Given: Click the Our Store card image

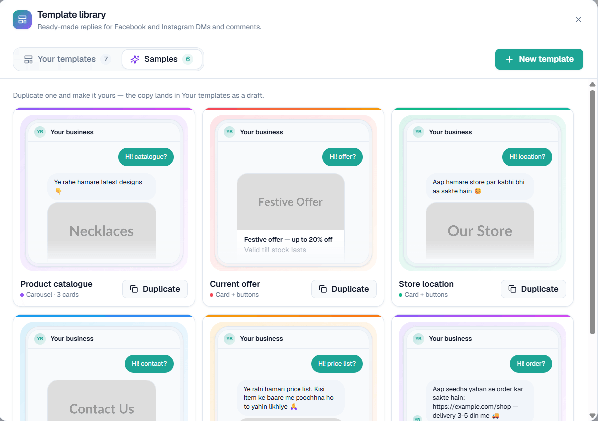Looking at the screenshot, I should click(480, 230).
